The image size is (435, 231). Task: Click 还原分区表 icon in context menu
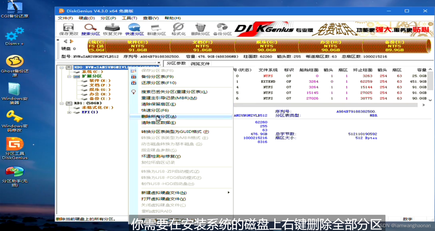point(134,83)
